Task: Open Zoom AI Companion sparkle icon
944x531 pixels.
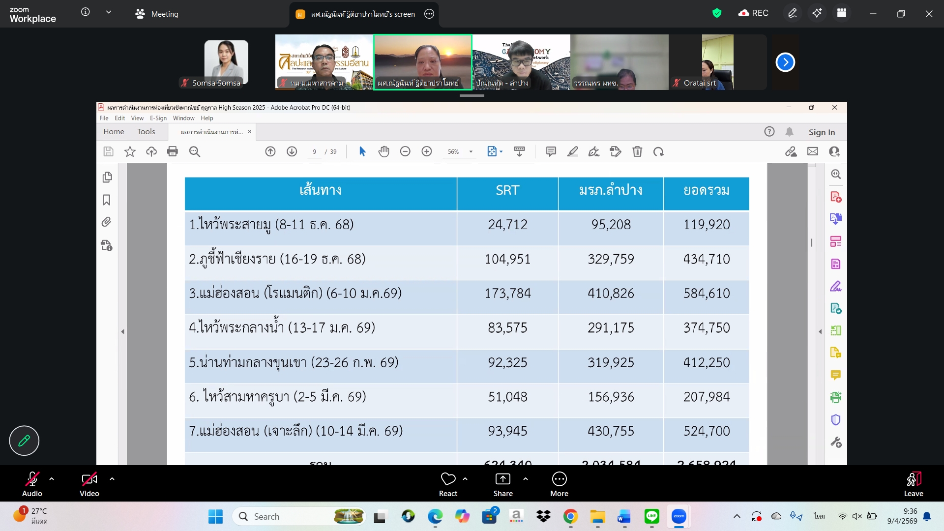Action: pyautogui.click(x=817, y=13)
